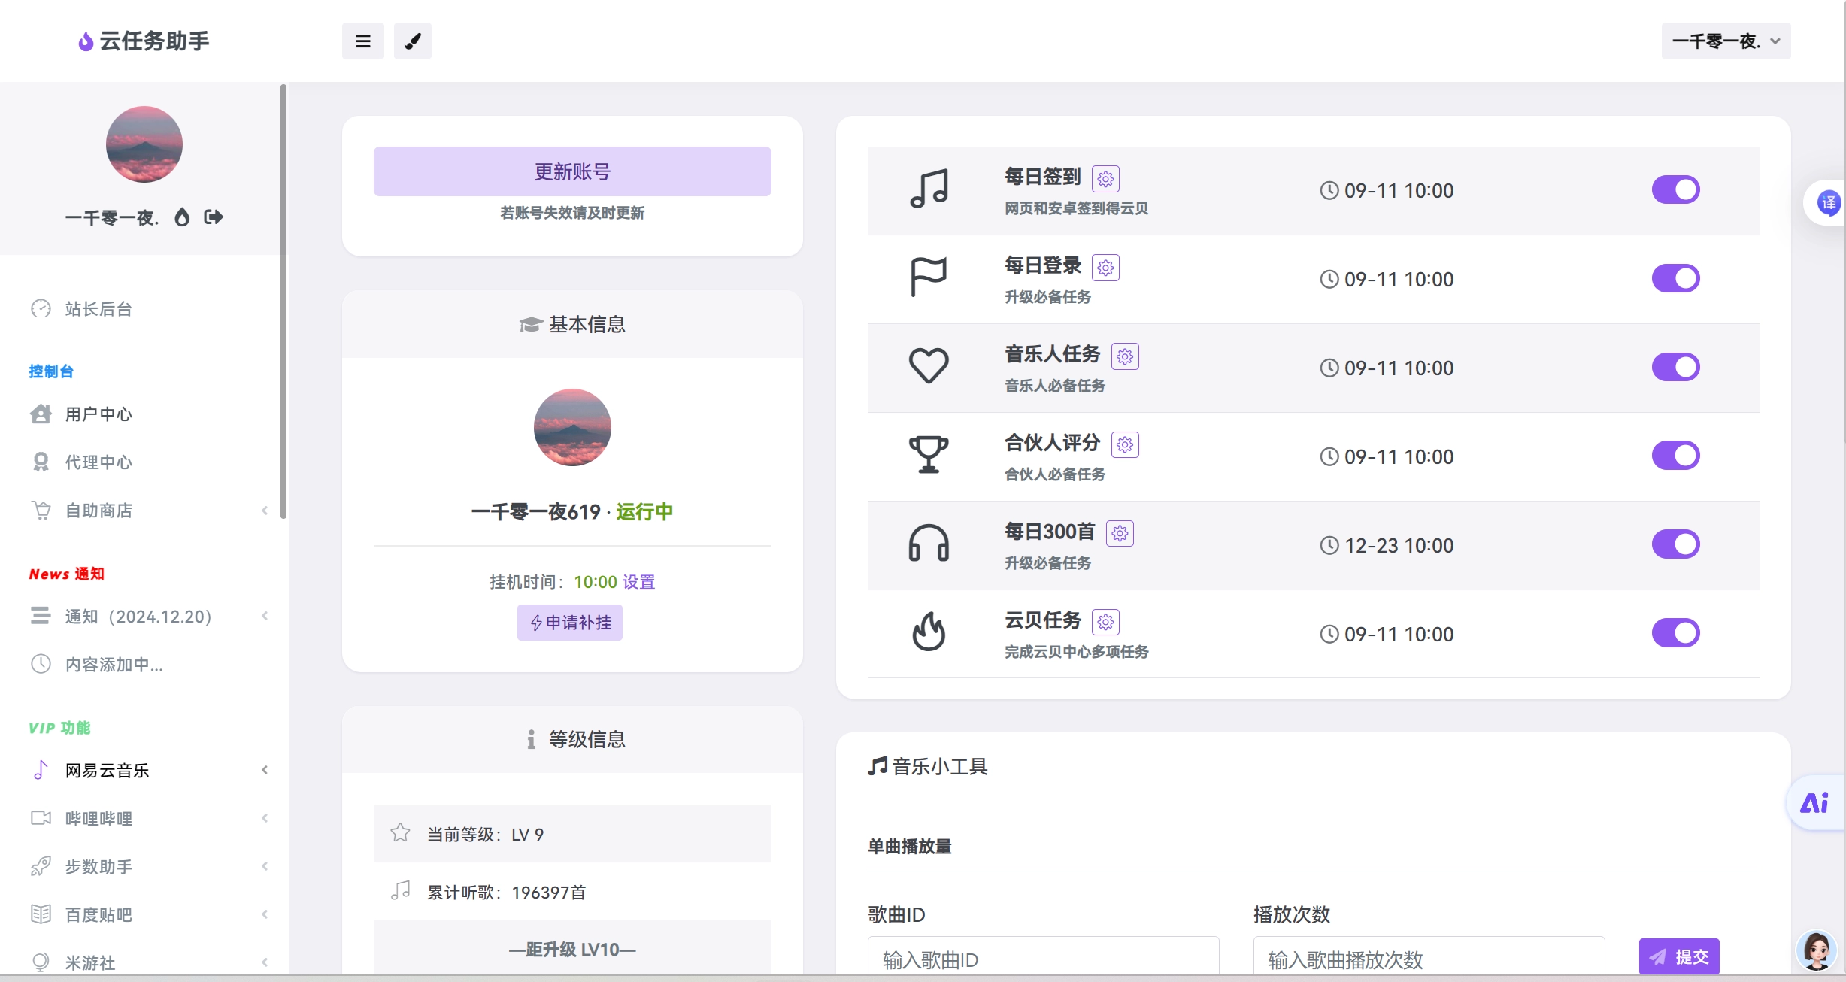Select 哔哩哔哩 from the sidebar

(x=102, y=818)
